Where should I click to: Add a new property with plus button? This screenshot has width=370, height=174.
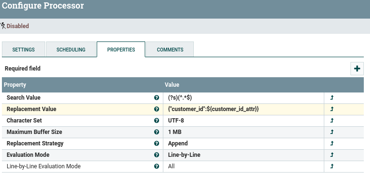pos(357,69)
